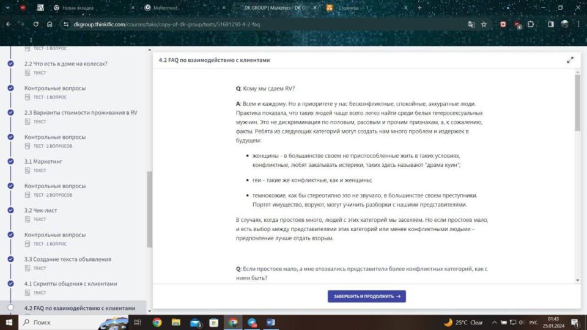Viewport: 587px width, 330px height.
Task: Toggle completed checkmark beside 3.2 Чек-лист
Action: [x=10, y=210]
